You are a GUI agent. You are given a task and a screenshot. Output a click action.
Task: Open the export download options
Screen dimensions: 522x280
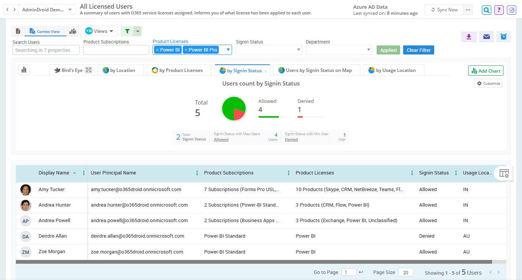[x=469, y=37]
